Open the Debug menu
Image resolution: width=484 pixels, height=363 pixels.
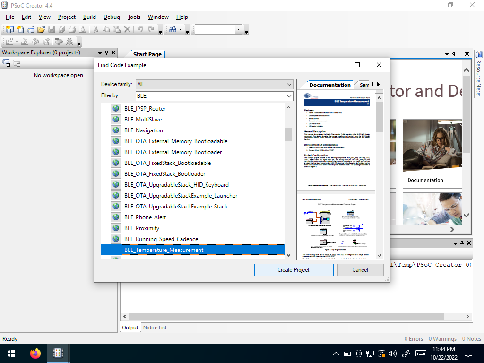[x=112, y=17]
